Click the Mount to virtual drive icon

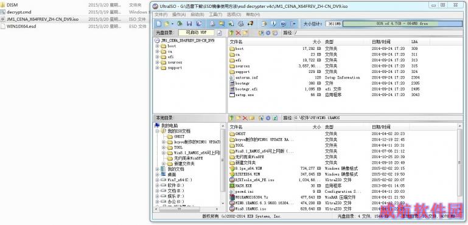coord(231,24)
